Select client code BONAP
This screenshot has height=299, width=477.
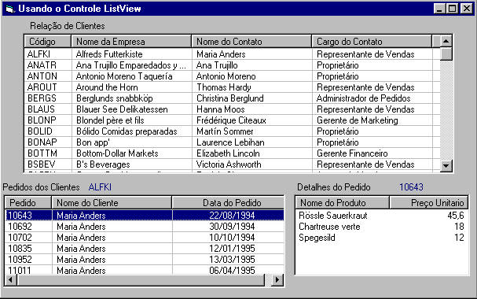point(42,142)
